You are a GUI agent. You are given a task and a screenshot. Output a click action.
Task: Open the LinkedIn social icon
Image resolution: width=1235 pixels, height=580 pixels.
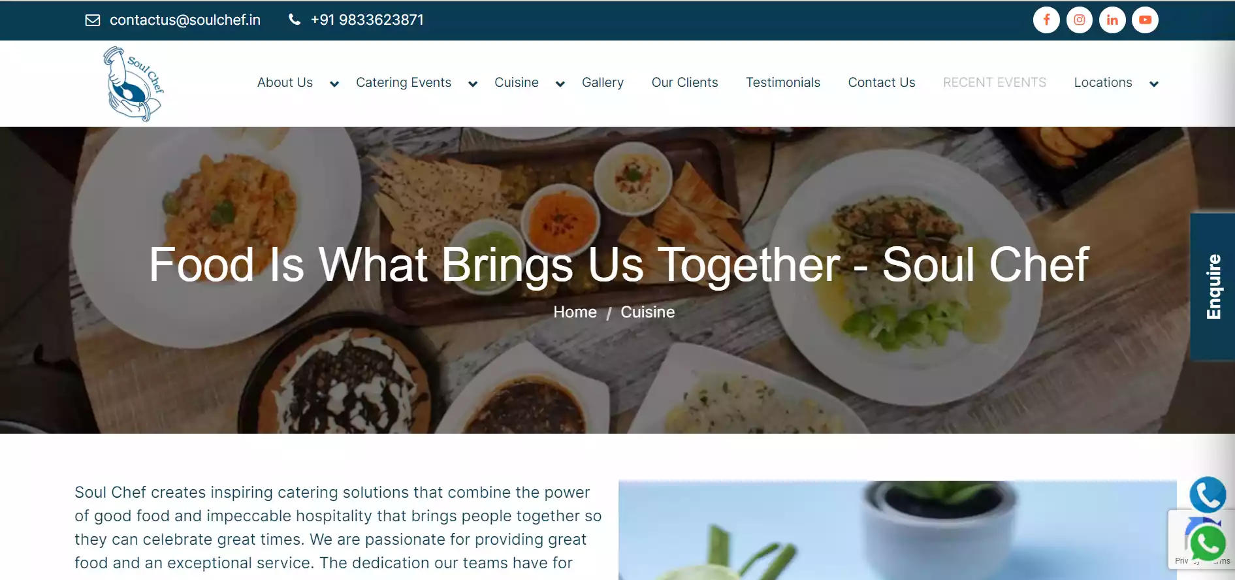(1112, 20)
